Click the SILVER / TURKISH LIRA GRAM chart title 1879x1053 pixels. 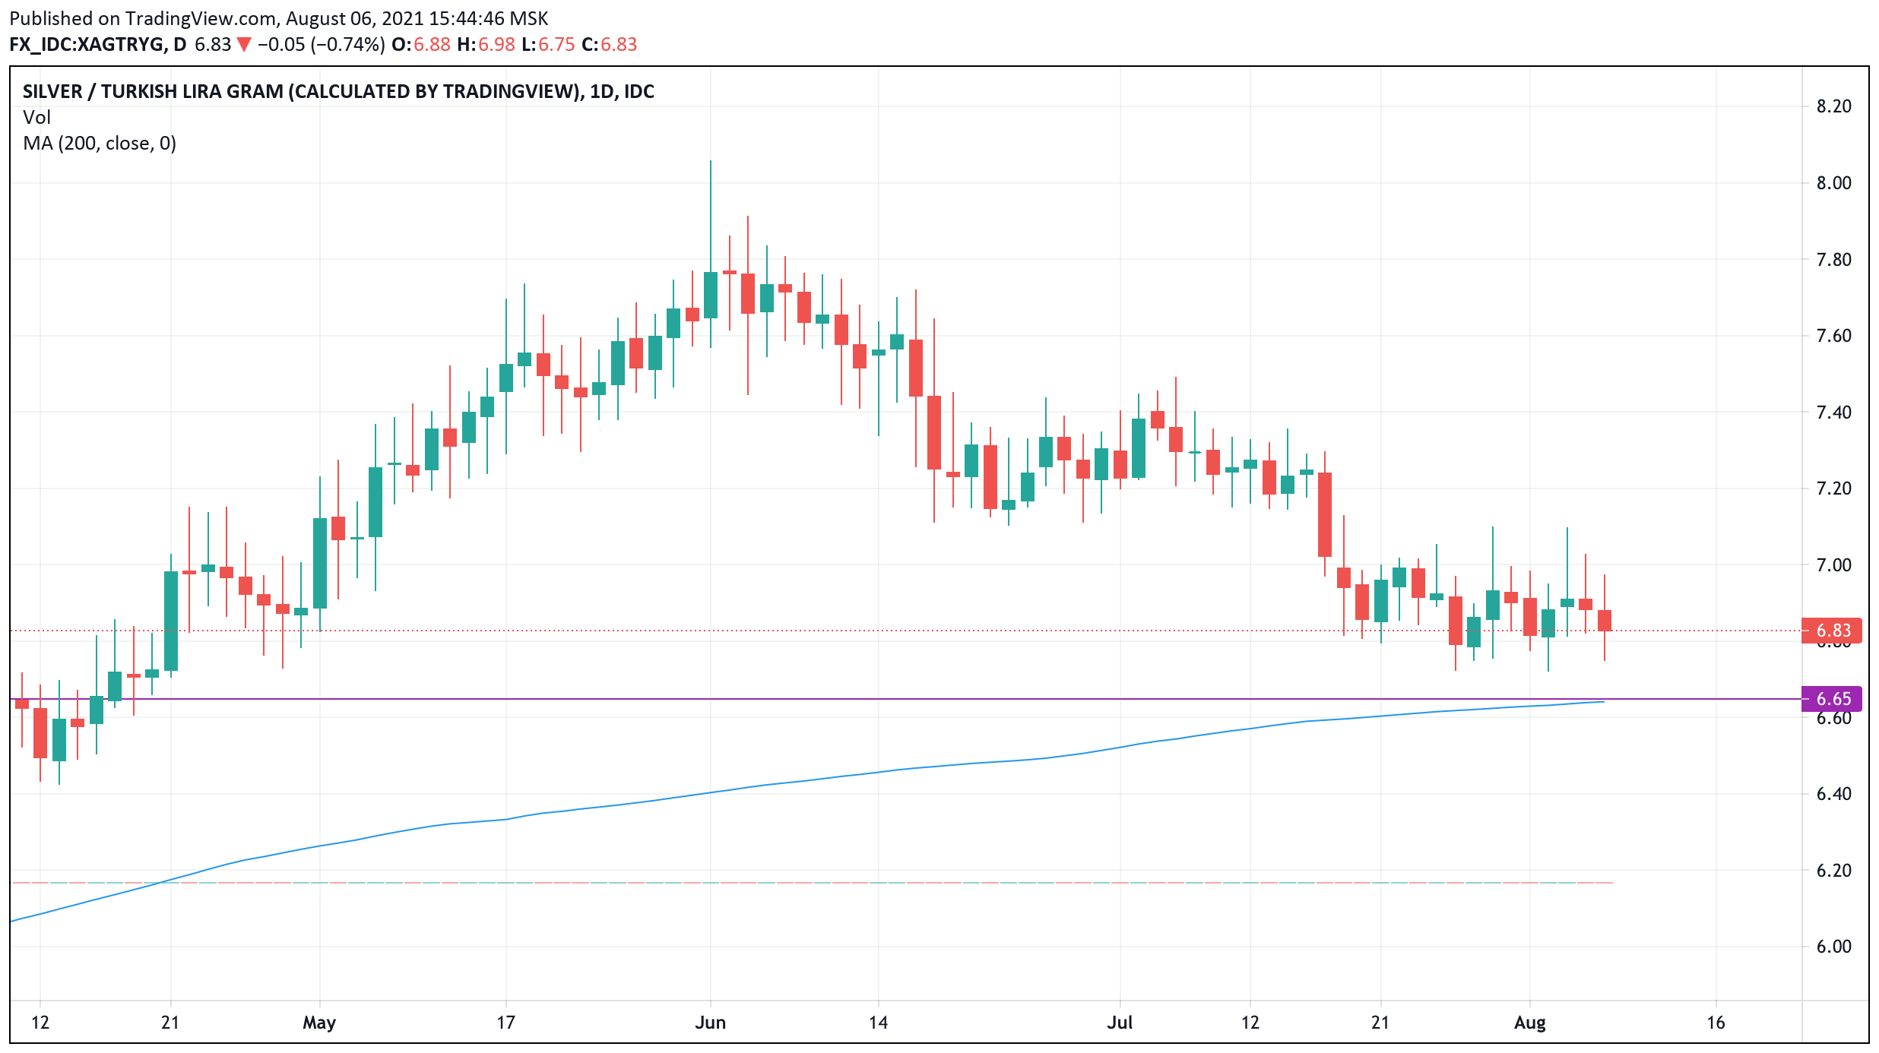(x=338, y=91)
